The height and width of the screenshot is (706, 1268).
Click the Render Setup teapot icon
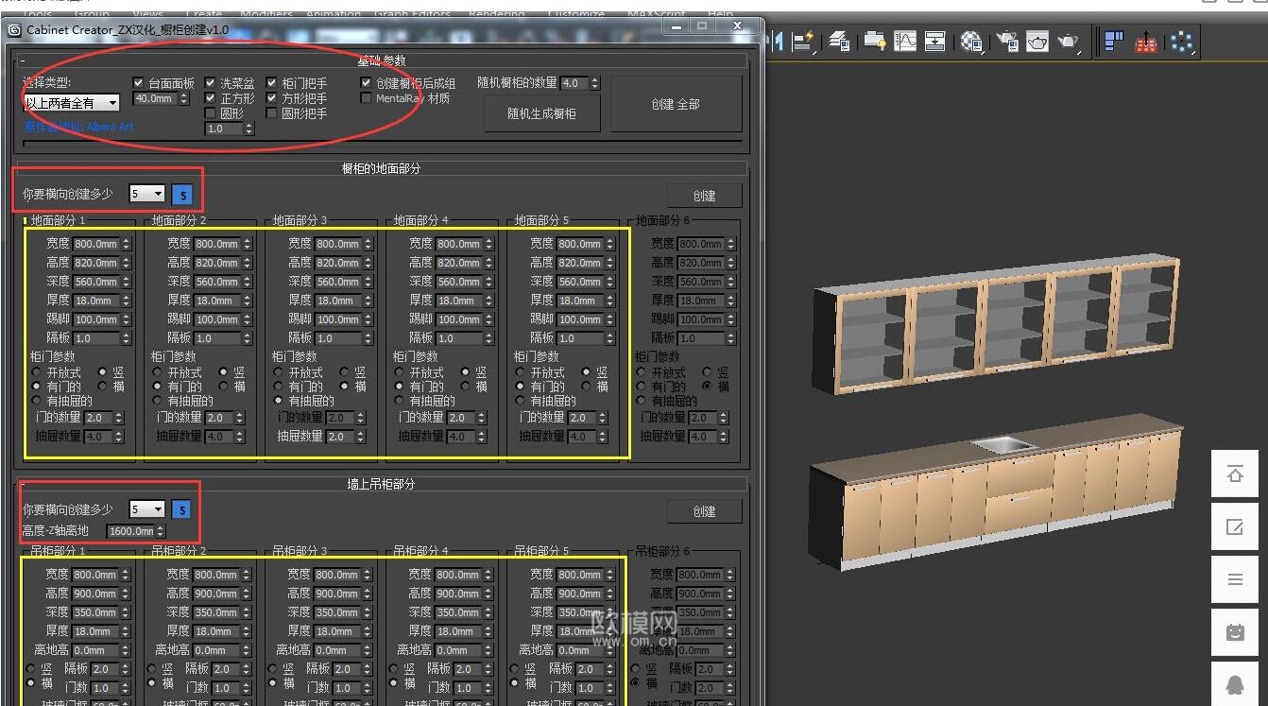[x=1008, y=42]
